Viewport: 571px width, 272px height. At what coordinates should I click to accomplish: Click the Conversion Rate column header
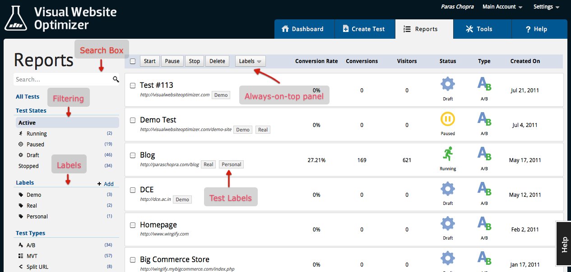tap(316, 61)
